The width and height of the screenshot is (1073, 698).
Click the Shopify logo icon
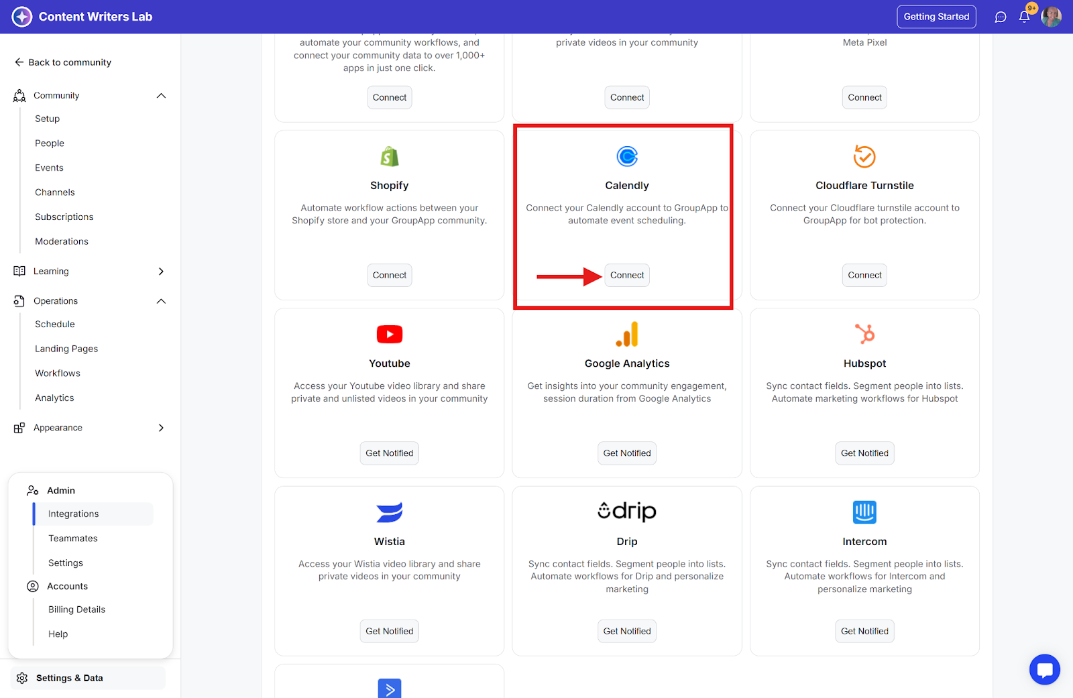tap(390, 157)
